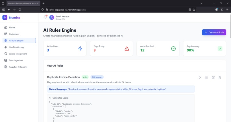The image size is (231, 122).
Task: Click the Natural Language description box
Action: (x=121, y=89)
